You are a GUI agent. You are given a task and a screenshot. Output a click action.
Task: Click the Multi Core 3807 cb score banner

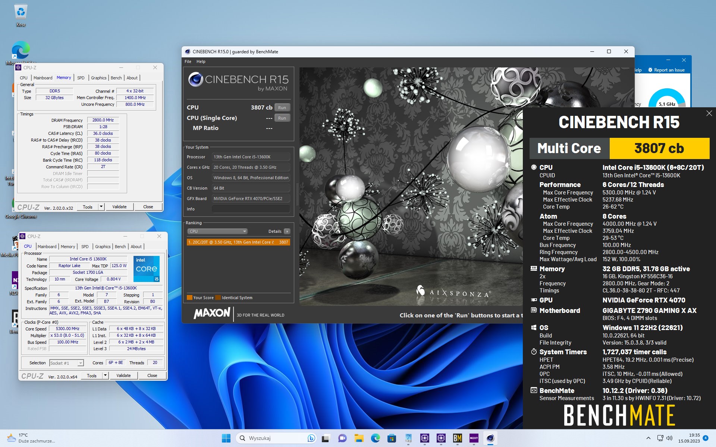click(x=619, y=149)
